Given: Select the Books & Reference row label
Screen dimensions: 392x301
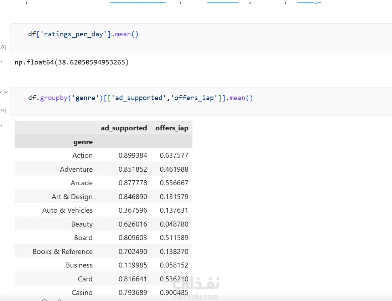Looking at the screenshot, I should click(x=63, y=251).
